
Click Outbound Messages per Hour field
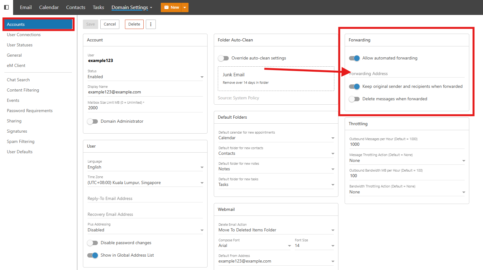(x=407, y=144)
